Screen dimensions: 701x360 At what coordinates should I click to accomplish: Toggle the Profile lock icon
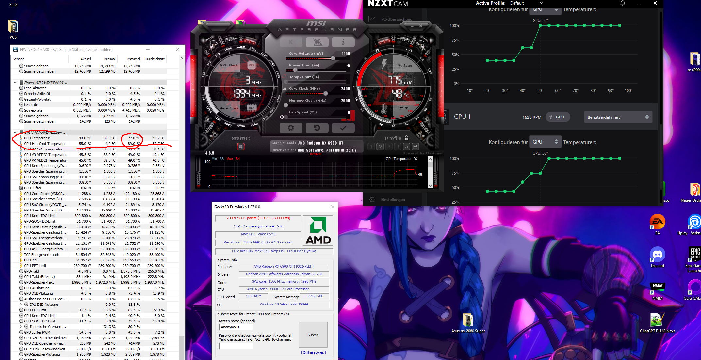tap(406, 138)
